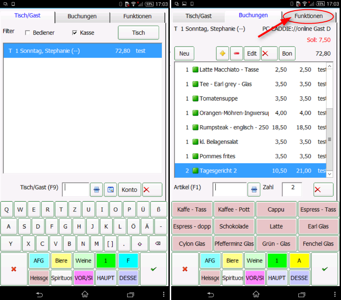Tap Android home button on right phone
Screen dimensions: 341x300
tap(256, 294)
